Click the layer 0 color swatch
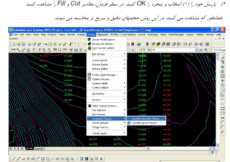 click(151, 50)
